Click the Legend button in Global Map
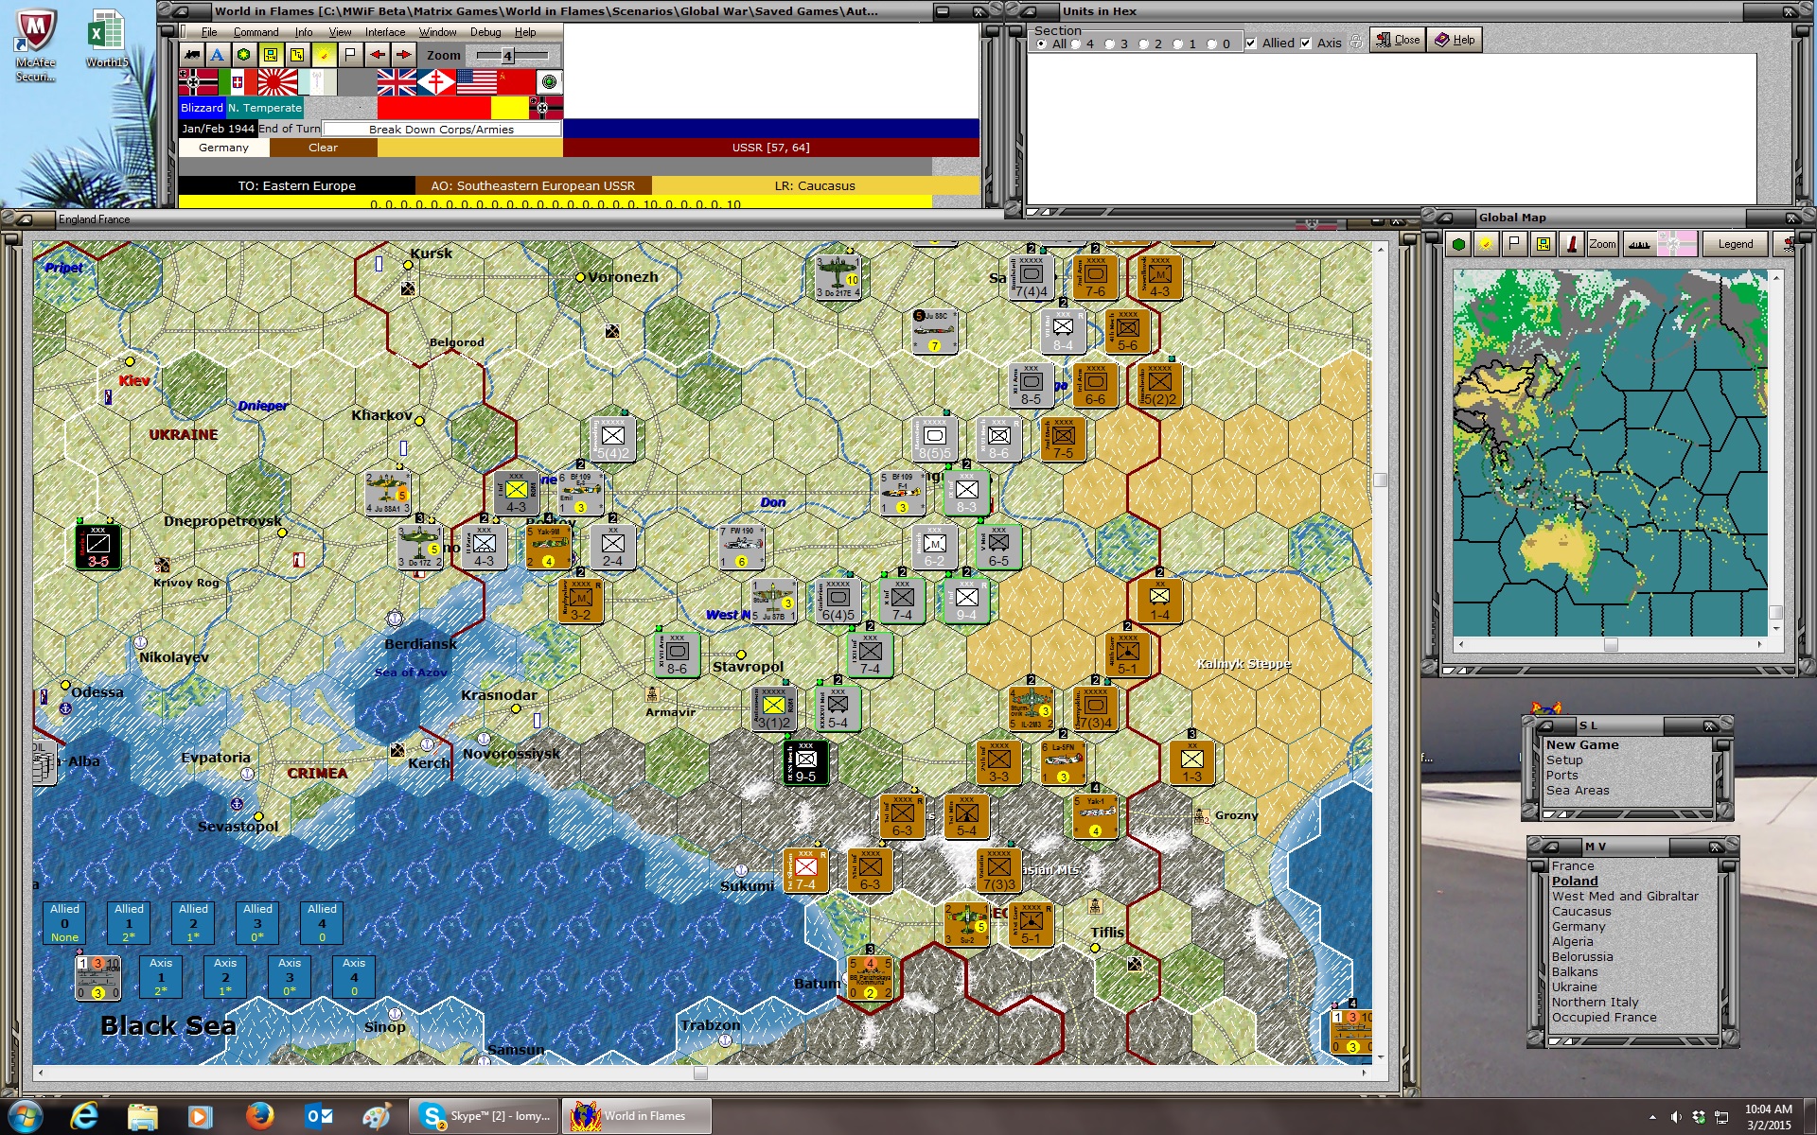The width and height of the screenshot is (1817, 1135). 1735,244
